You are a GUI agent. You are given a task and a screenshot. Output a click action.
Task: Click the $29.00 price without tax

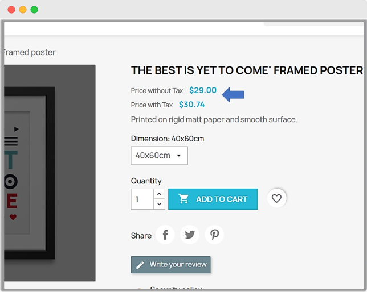point(203,90)
